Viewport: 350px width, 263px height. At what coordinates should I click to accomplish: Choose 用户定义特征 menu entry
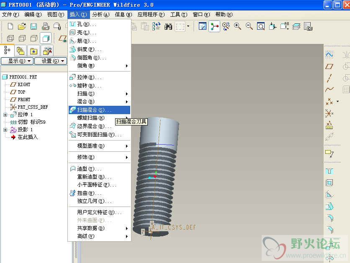tap(99, 212)
